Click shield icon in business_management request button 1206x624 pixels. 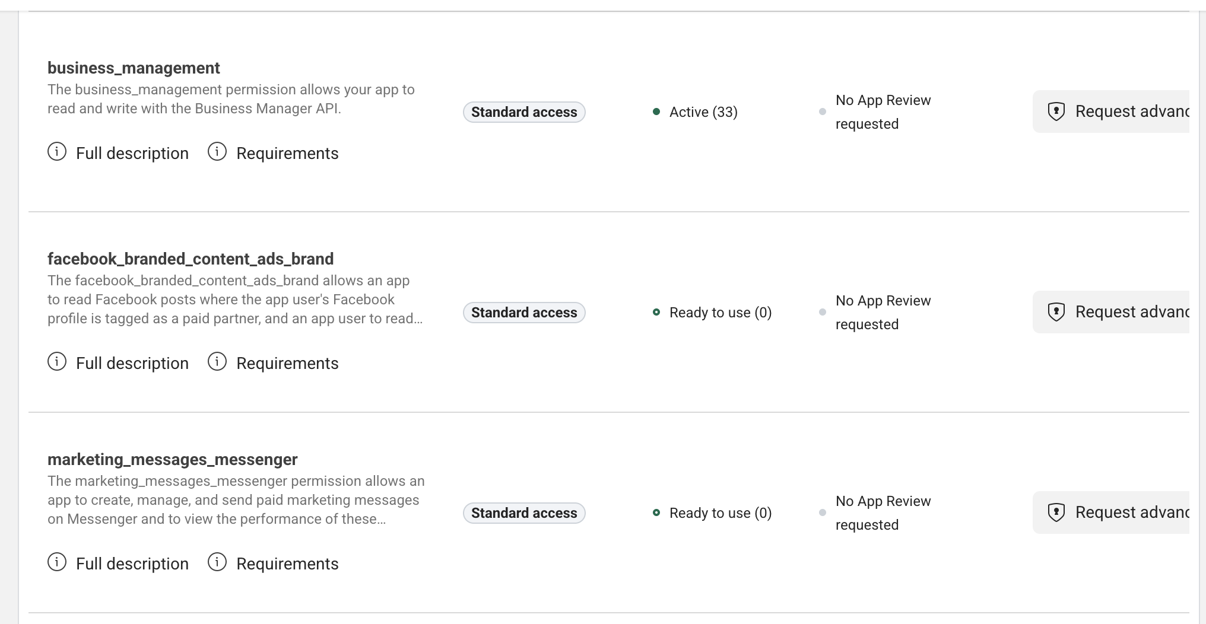point(1056,112)
